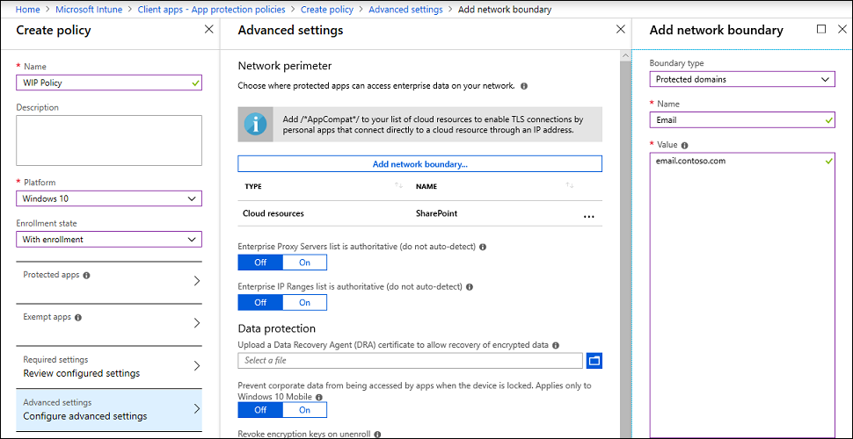
Task: Expand the Enrollment state dropdown
Action: coord(109,239)
